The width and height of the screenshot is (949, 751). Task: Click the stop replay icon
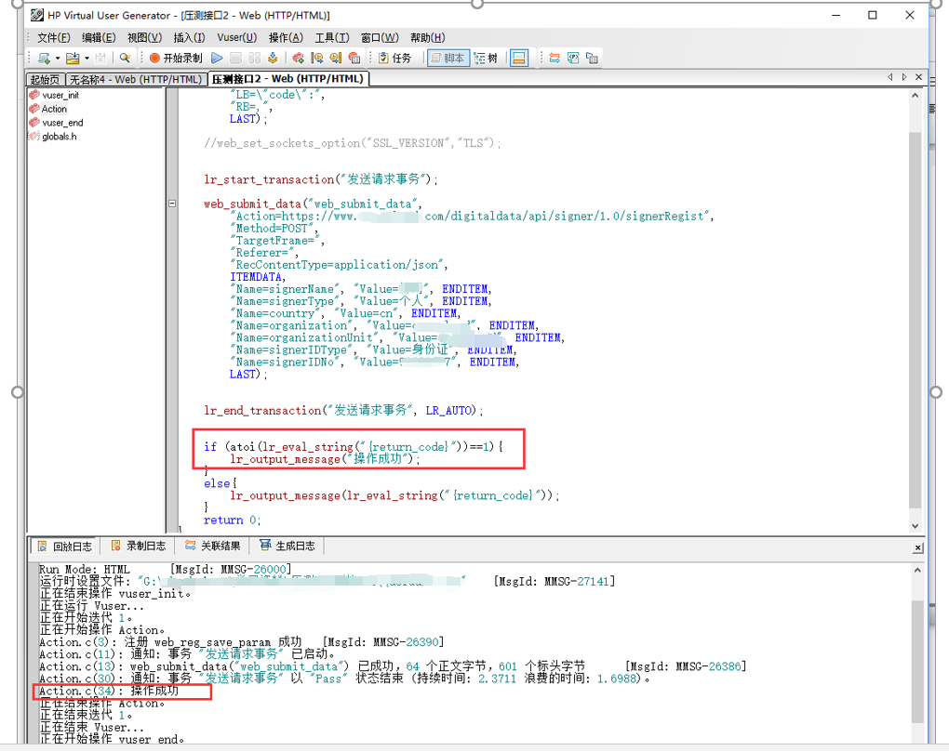236,58
